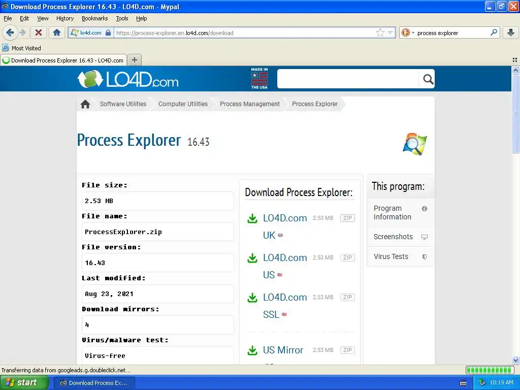Focus the LO4D site search field
This screenshot has height=390, width=520.
[x=348, y=79]
